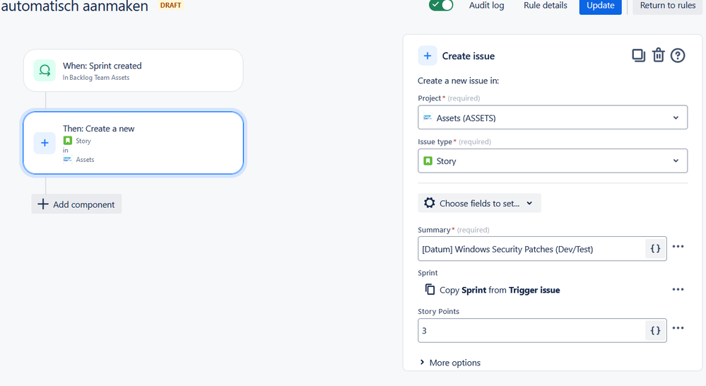
Task: Toggle the rule enabled switch
Action: pyautogui.click(x=441, y=5)
